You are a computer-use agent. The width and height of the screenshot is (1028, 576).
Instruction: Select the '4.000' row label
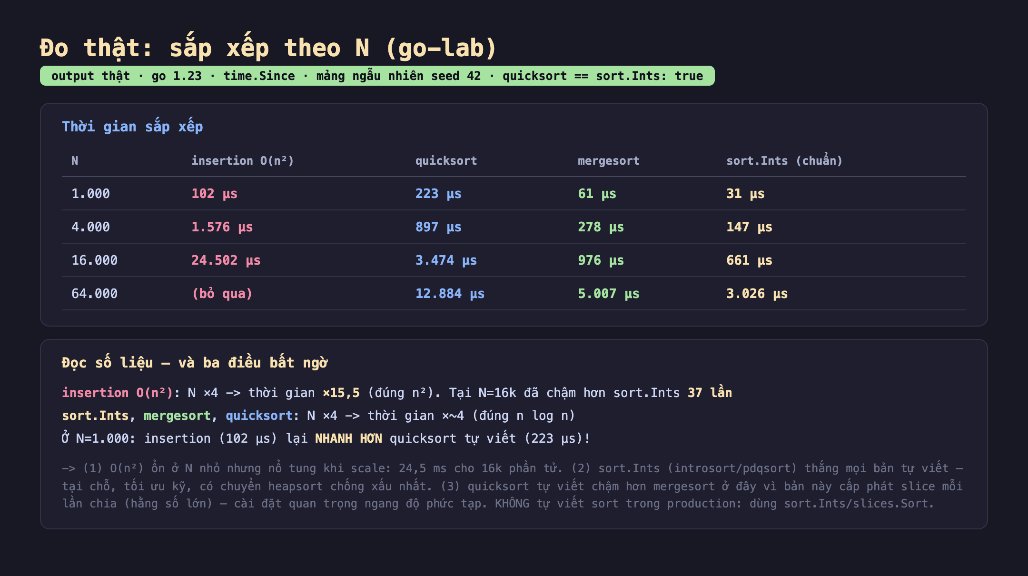tap(90, 227)
